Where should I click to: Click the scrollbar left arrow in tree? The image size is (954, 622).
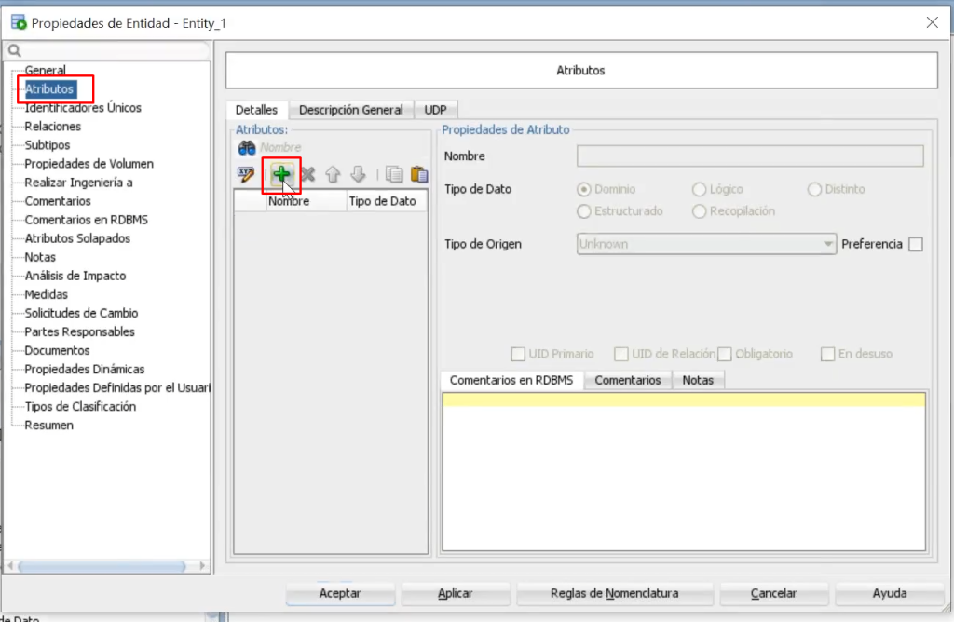pos(9,566)
